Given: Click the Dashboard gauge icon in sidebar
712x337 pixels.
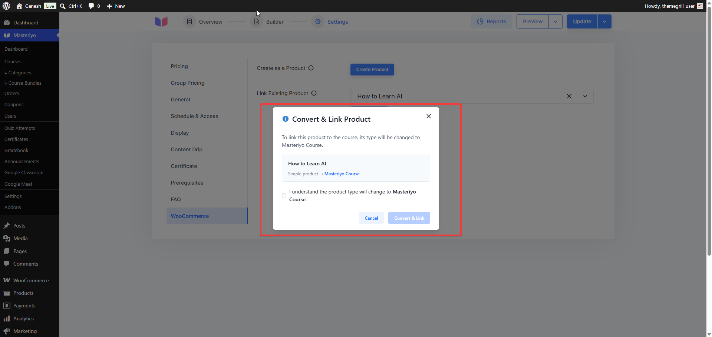Looking at the screenshot, I should click(7, 23).
